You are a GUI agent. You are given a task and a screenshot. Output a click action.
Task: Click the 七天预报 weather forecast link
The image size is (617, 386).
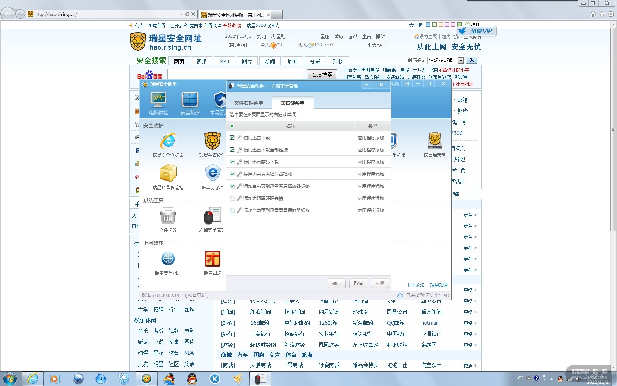377,45
